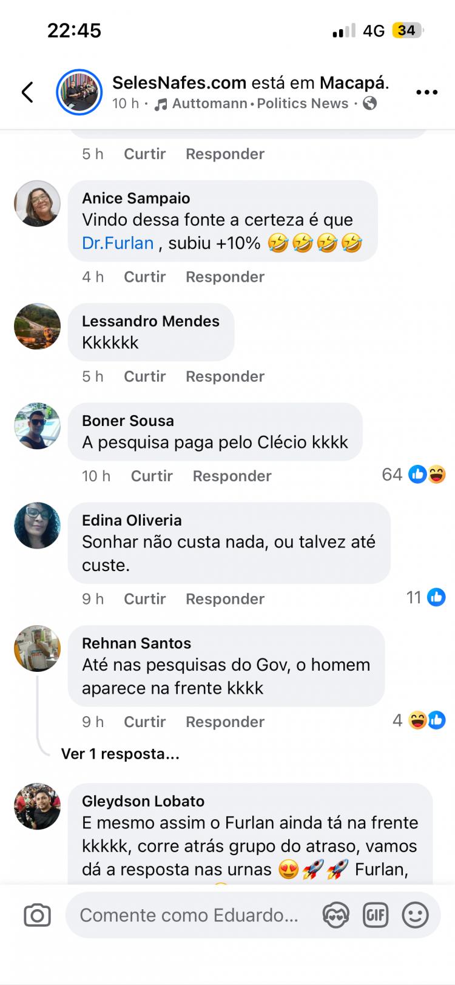Reply to Edina Oliveria's comment
The image size is (455, 985).
(x=225, y=599)
